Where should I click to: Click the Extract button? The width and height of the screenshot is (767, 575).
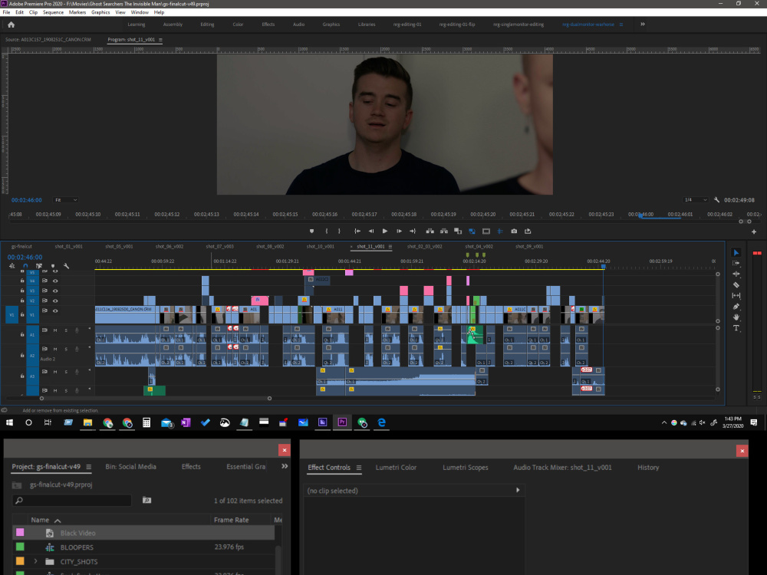pos(443,232)
